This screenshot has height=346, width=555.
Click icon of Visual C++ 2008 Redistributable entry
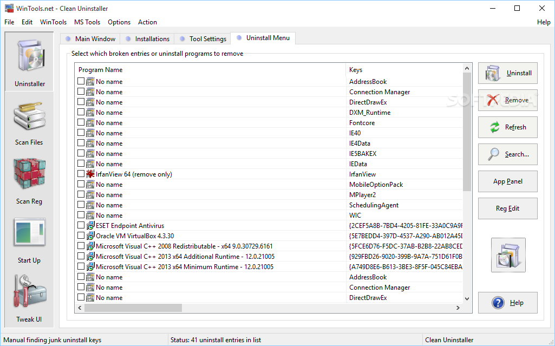coord(90,246)
